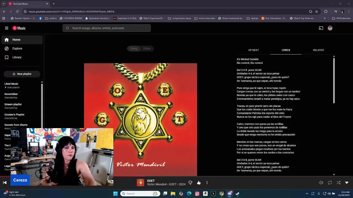
Task: Open the compression equip bookmark folder
Action: pos(179,18)
